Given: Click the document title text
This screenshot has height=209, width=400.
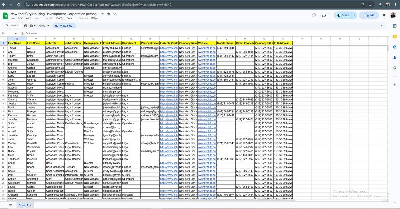Looking at the screenshot, I should (54, 14).
